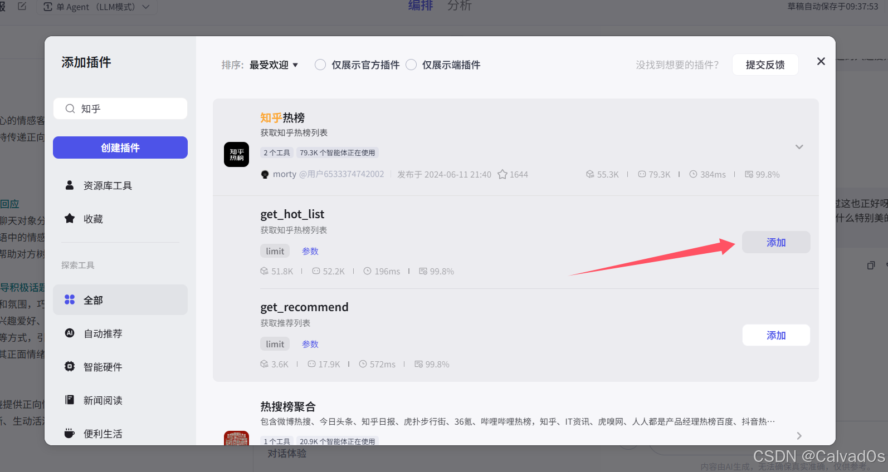Click the limit tag under get_hot_list

(x=275, y=251)
